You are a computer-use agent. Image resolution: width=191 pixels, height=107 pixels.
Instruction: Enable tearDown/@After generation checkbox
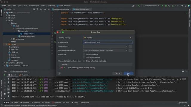pos(84,57)
